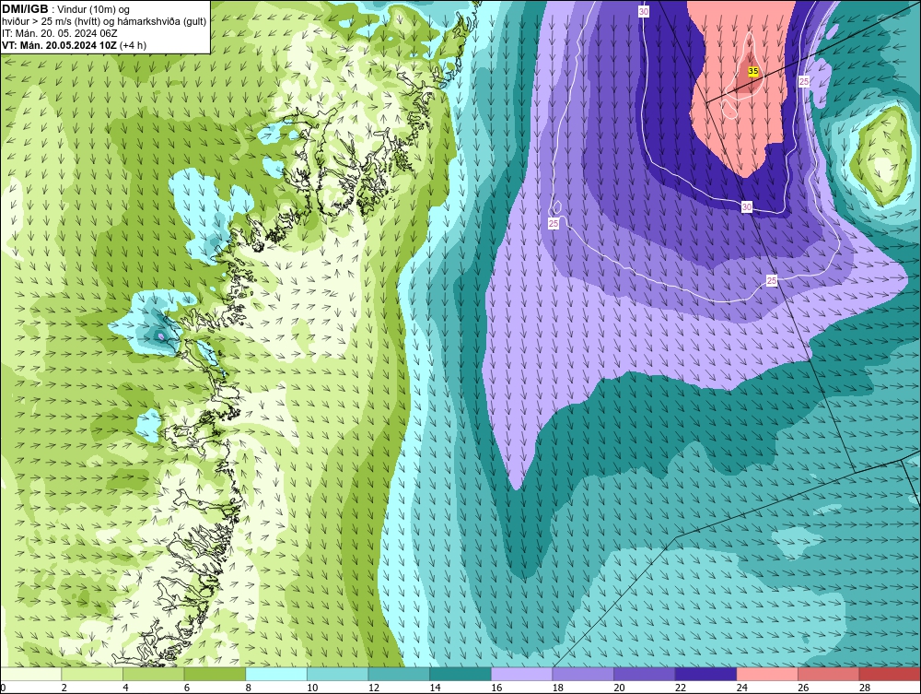
Task: Click the legend scale value 28
Action: pos(865,688)
